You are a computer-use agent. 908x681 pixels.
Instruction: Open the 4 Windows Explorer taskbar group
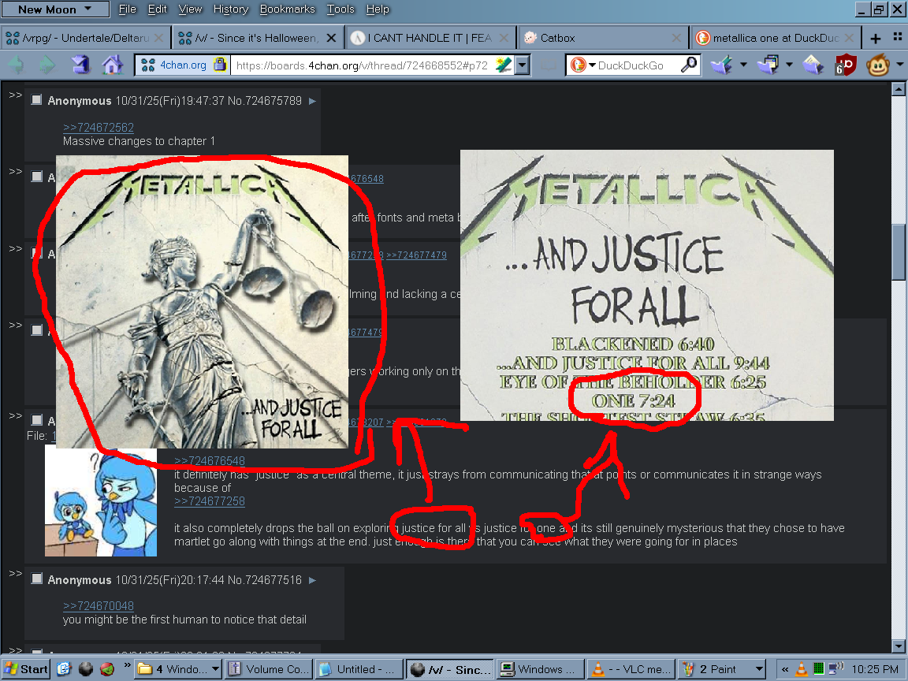[179, 669]
